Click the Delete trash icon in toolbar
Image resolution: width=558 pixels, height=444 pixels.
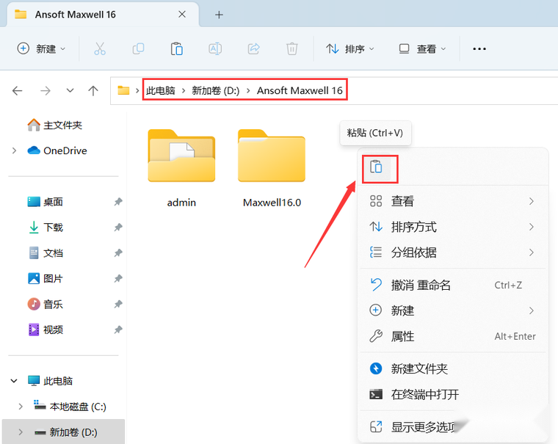291,48
